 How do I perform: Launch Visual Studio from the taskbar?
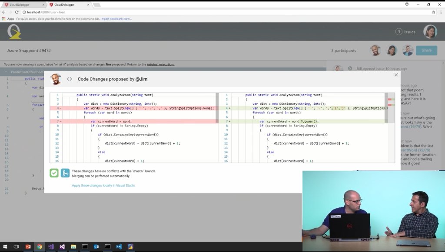(x=62, y=247)
